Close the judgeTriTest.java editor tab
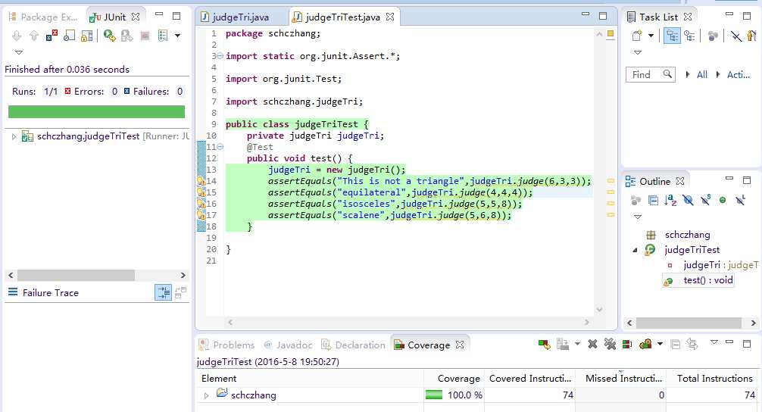Screen dimensions: 762x412 pos(390,17)
